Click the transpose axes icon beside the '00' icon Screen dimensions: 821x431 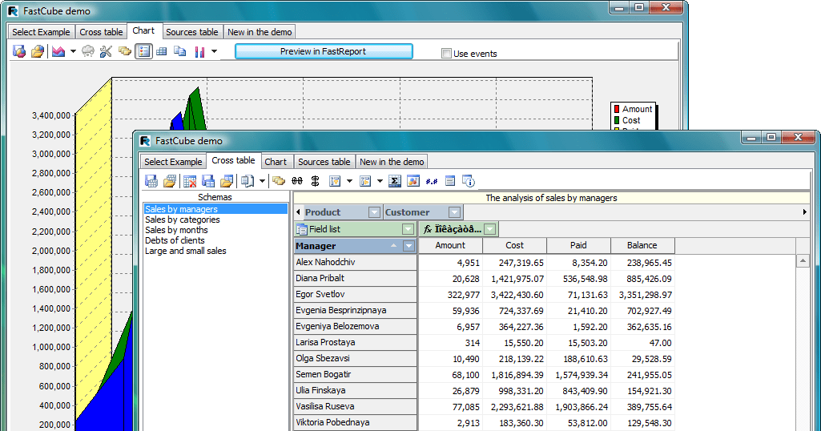(316, 181)
